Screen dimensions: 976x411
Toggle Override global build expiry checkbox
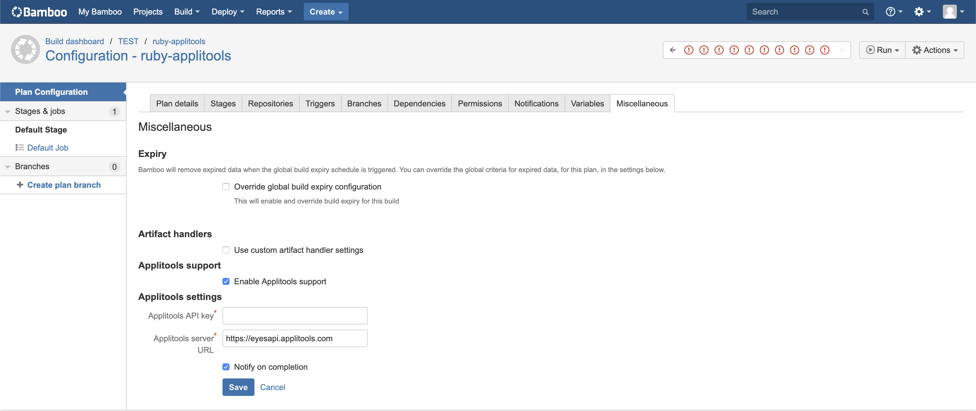tap(226, 186)
